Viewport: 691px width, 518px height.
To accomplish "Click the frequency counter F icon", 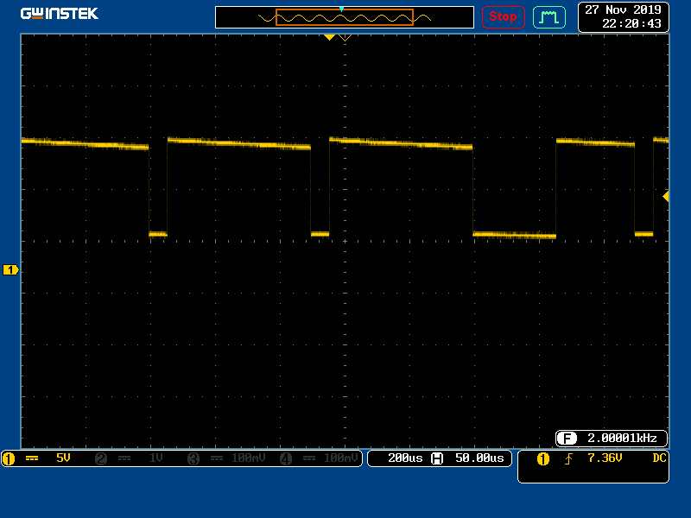I will click(567, 438).
